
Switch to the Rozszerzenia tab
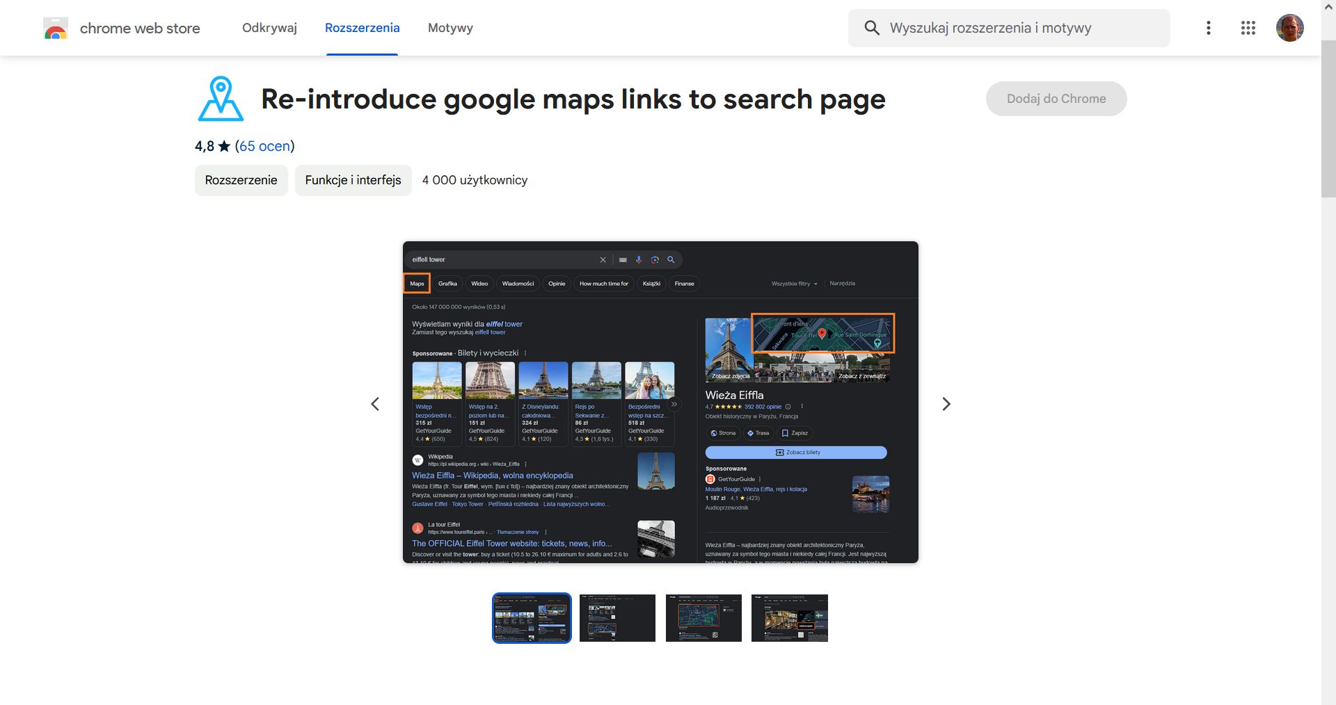click(x=363, y=28)
